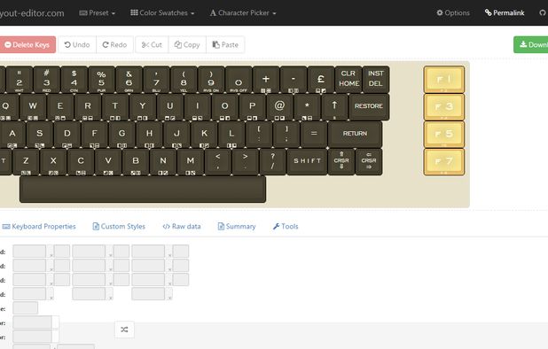
Task: Select the CLR HOME key
Action: [x=348, y=79]
